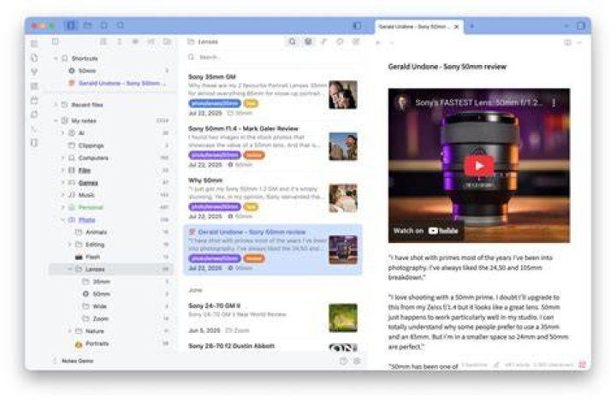The height and width of the screenshot is (403, 616).
Task: Collapse the Photo folder chevron
Action: (62, 220)
